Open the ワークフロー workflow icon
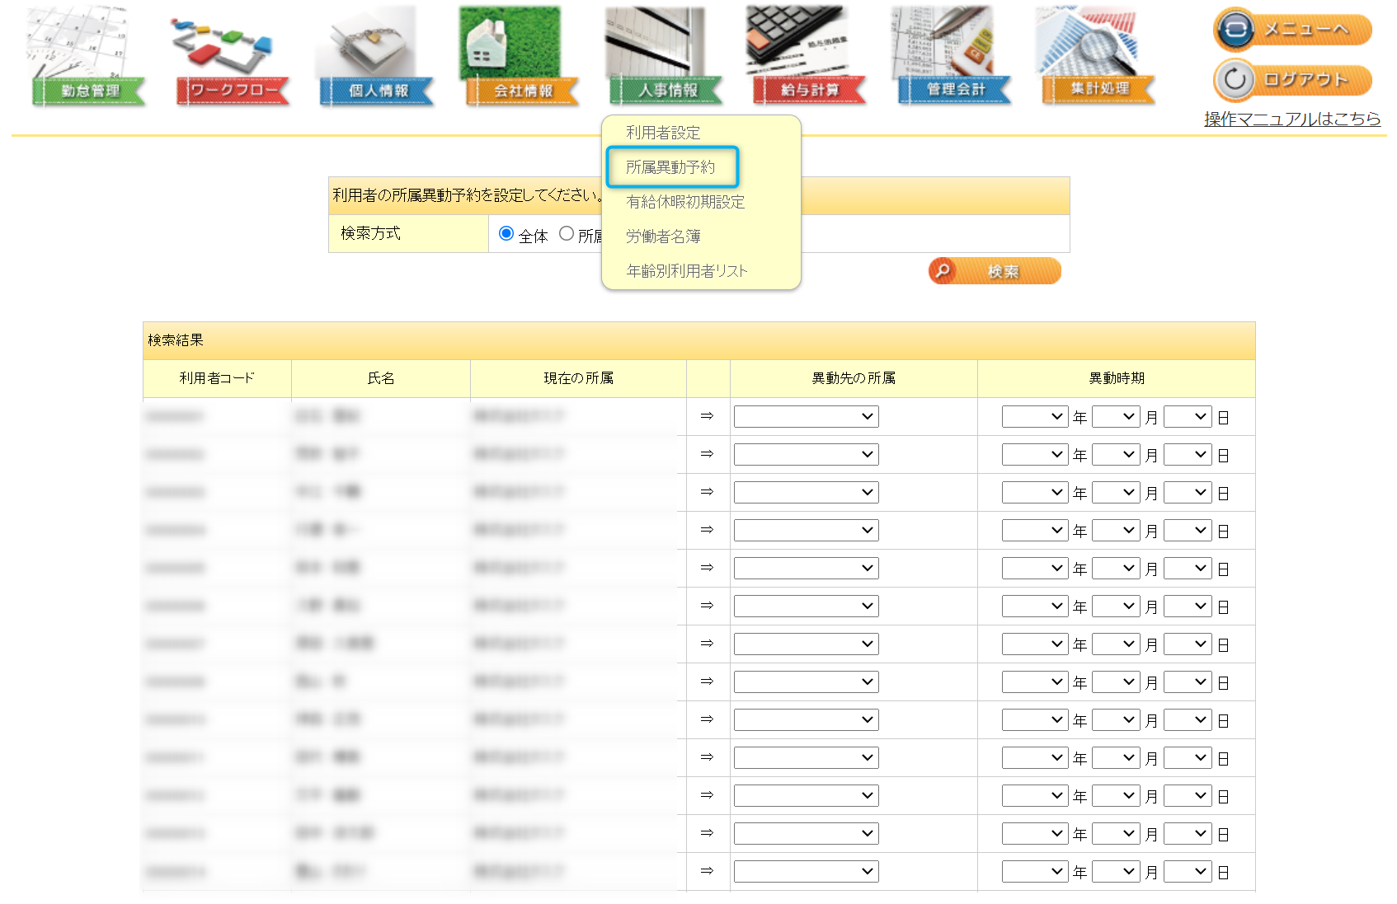This screenshot has width=1397, height=904. [x=233, y=58]
